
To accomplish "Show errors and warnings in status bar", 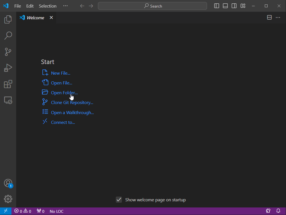I will tap(23, 211).
